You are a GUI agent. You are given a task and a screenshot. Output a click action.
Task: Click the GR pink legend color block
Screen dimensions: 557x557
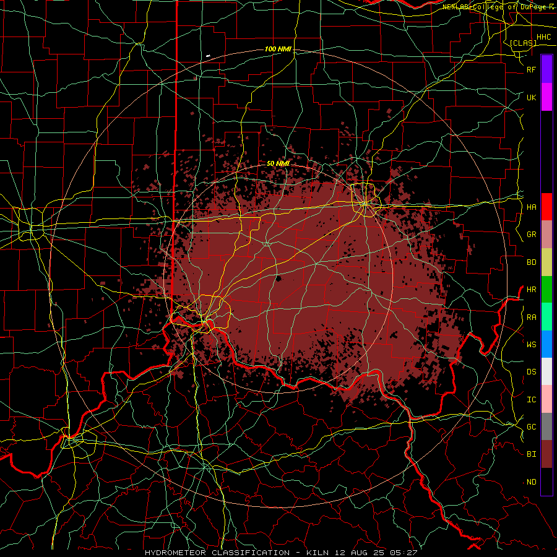[x=546, y=234]
